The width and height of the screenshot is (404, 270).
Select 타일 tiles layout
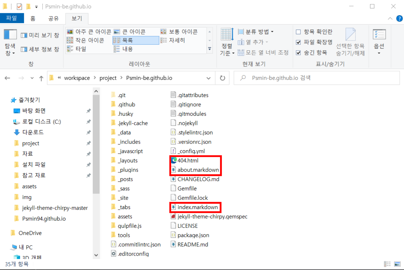coord(77,49)
